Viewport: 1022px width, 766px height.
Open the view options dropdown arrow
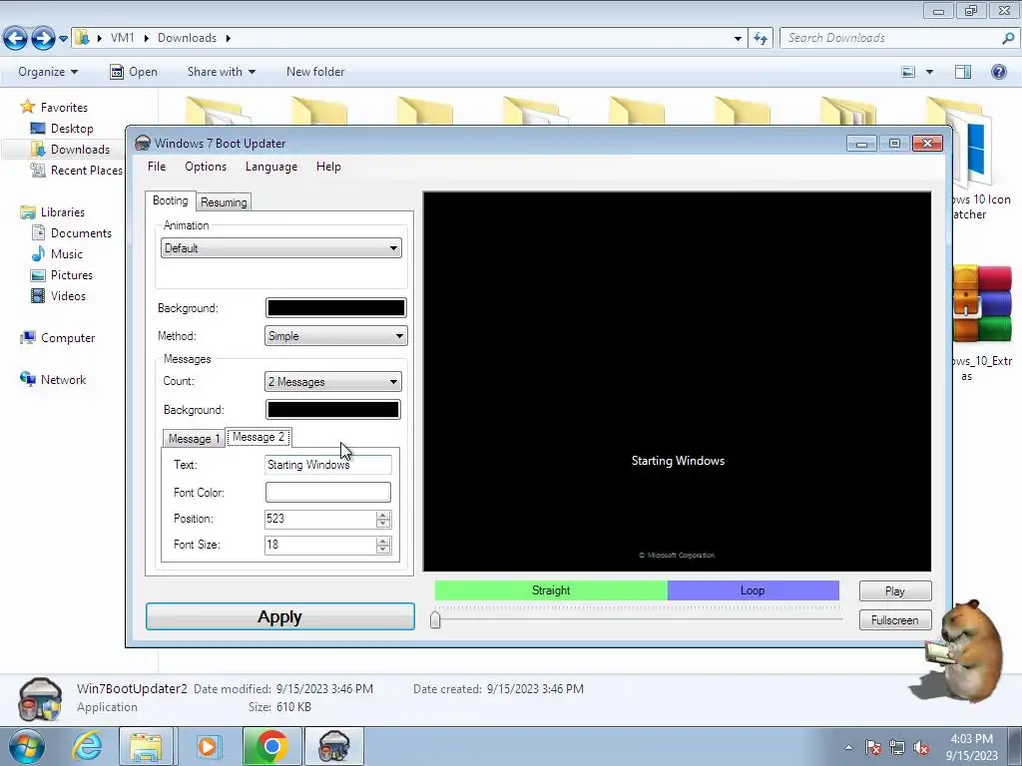(929, 72)
